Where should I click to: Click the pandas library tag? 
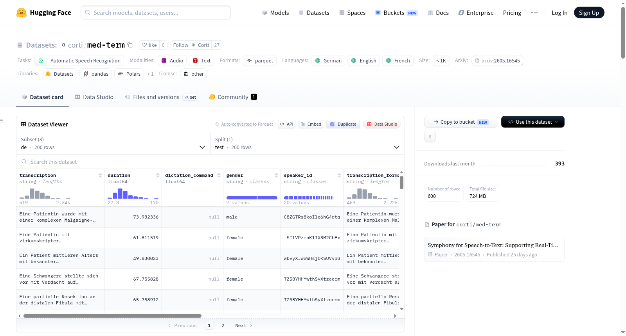click(x=96, y=74)
